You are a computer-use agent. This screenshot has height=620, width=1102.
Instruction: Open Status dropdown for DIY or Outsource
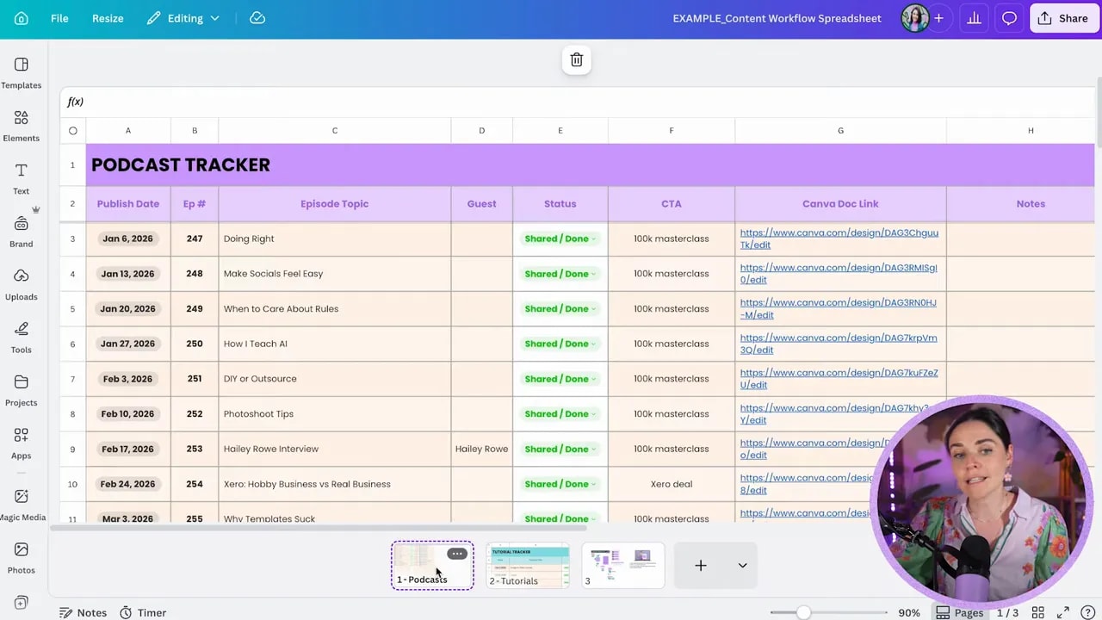pos(560,379)
